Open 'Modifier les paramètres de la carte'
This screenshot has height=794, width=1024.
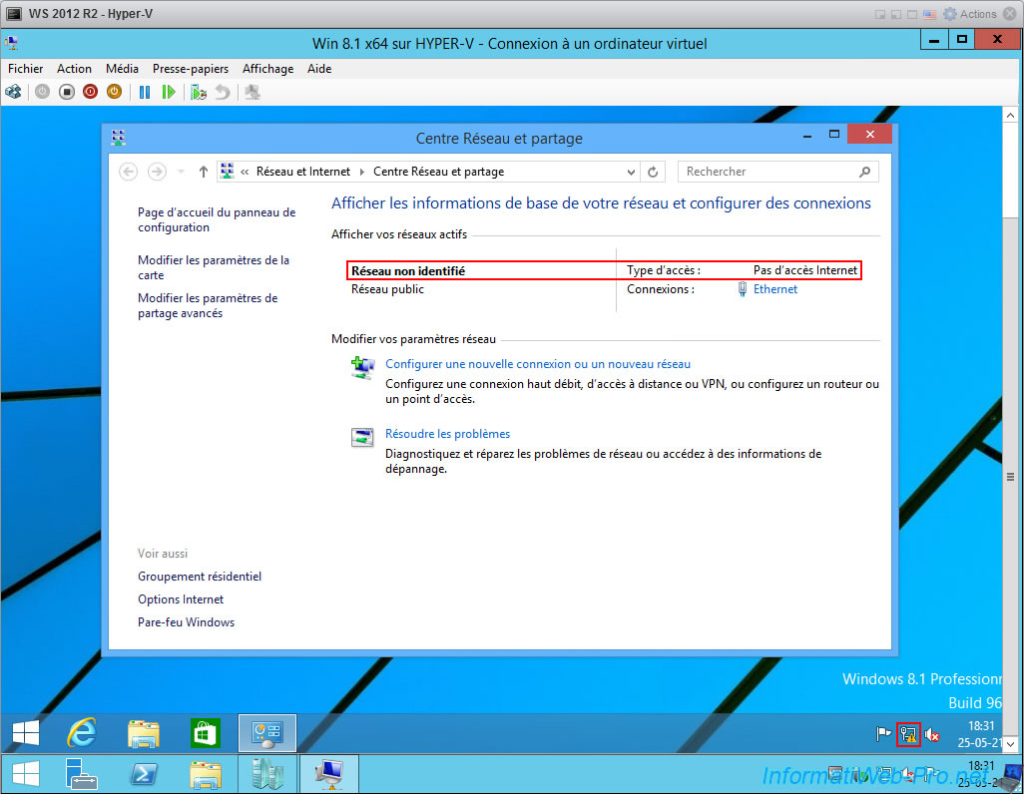(x=213, y=267)
